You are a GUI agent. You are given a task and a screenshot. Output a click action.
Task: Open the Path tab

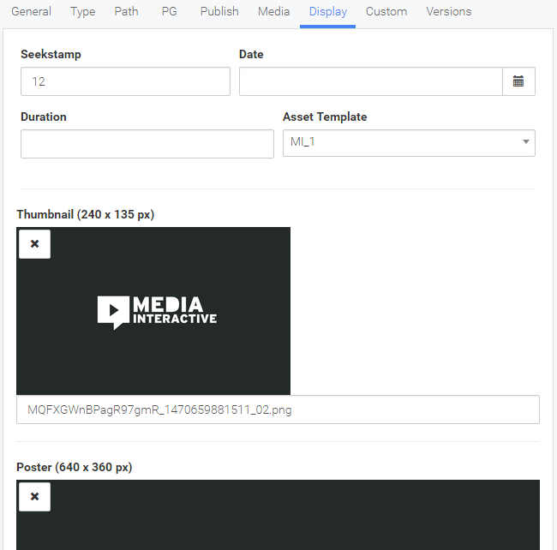pyautogui.click(x=126, y=12)
